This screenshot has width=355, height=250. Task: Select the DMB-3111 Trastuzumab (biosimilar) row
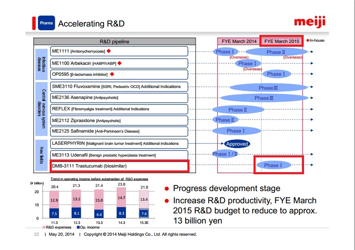[x=119, y=165]
